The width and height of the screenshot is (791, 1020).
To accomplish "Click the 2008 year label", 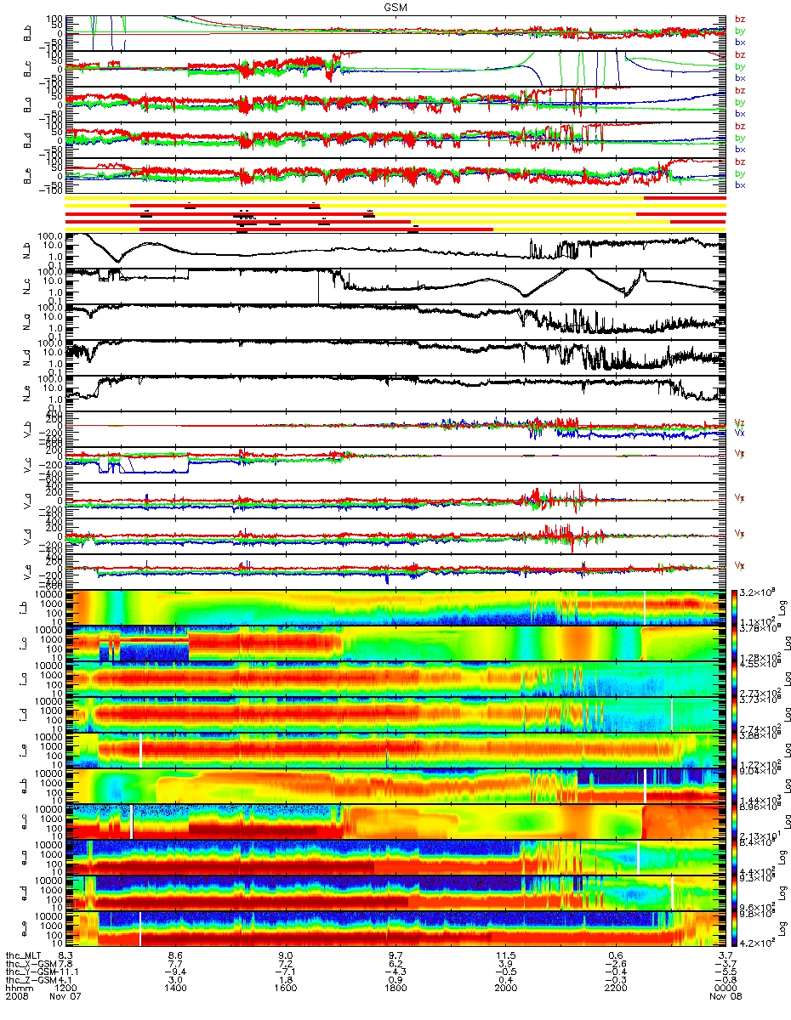I will pos(18,997).
